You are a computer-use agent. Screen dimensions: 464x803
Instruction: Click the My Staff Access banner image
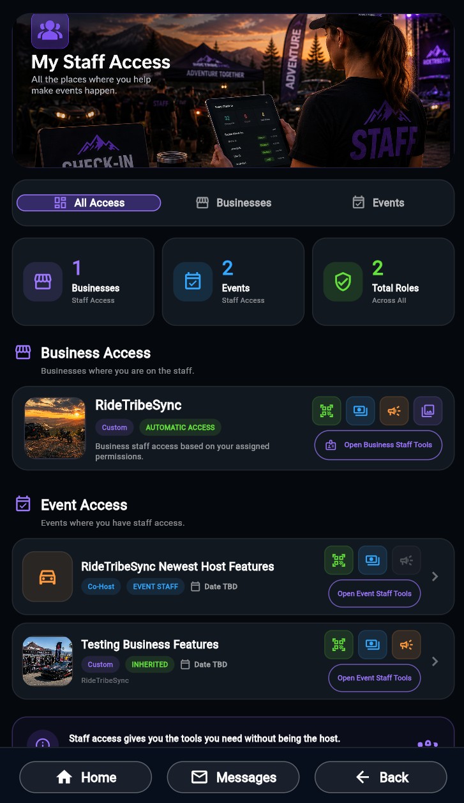tap(233, 90)
